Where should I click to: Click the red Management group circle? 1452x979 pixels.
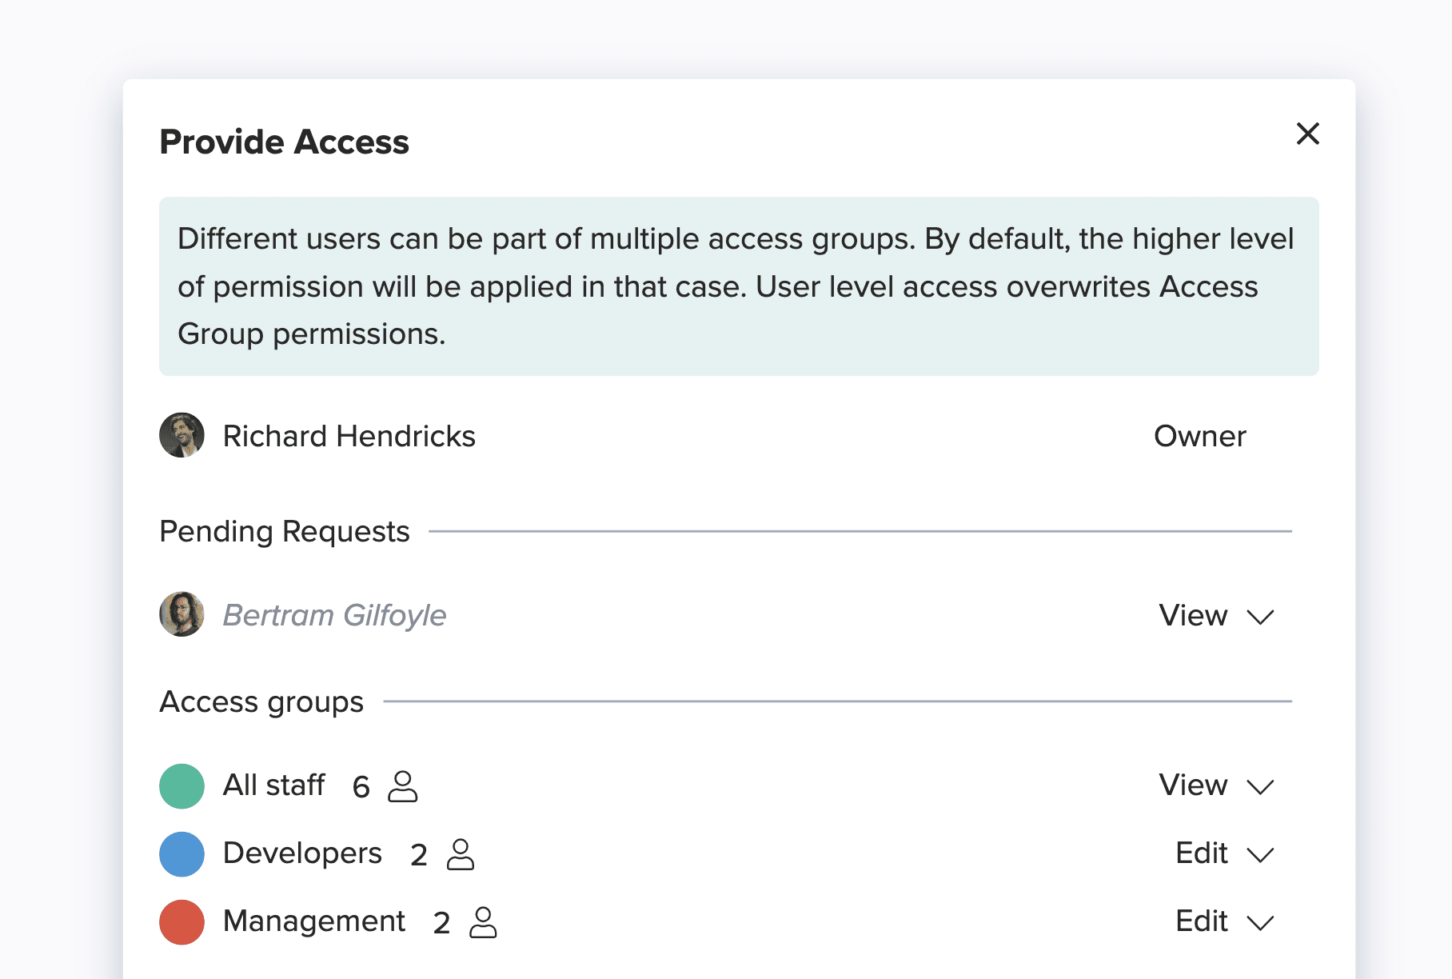coord(181,922)
